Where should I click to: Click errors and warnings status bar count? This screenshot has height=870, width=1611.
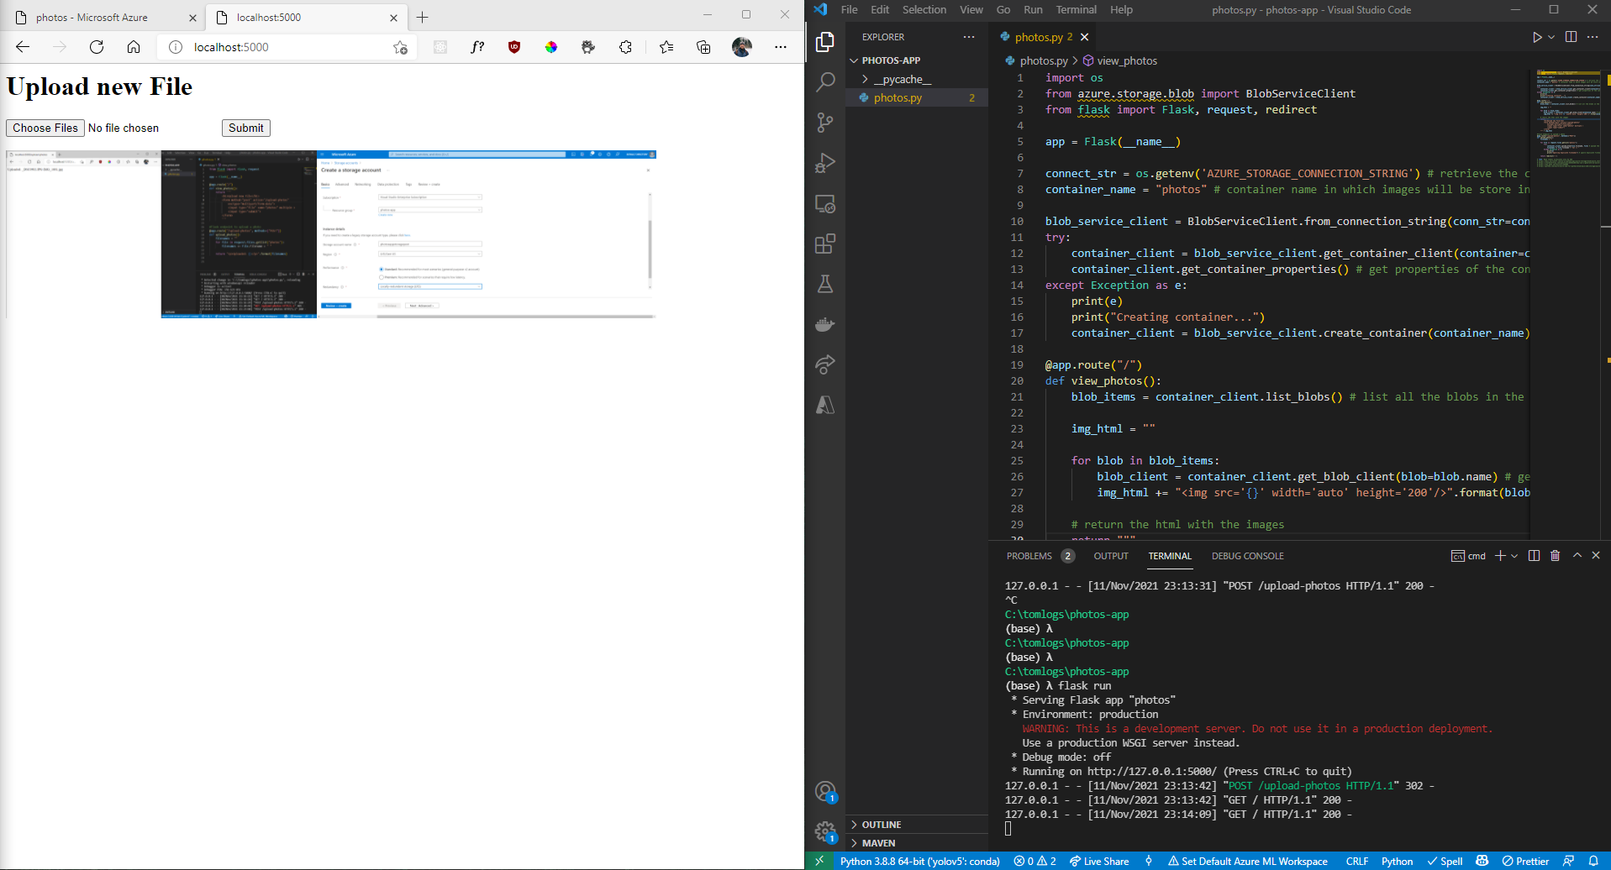(x=1035, y=862)
